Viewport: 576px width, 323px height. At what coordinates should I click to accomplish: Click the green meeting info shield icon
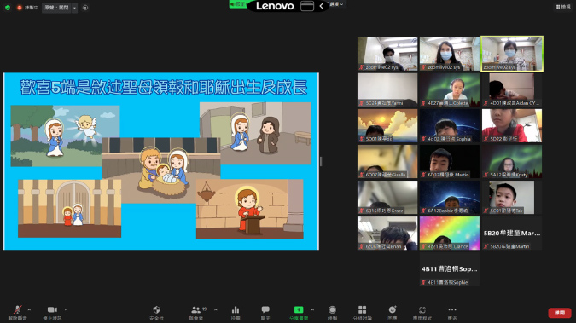pos(8,8)
